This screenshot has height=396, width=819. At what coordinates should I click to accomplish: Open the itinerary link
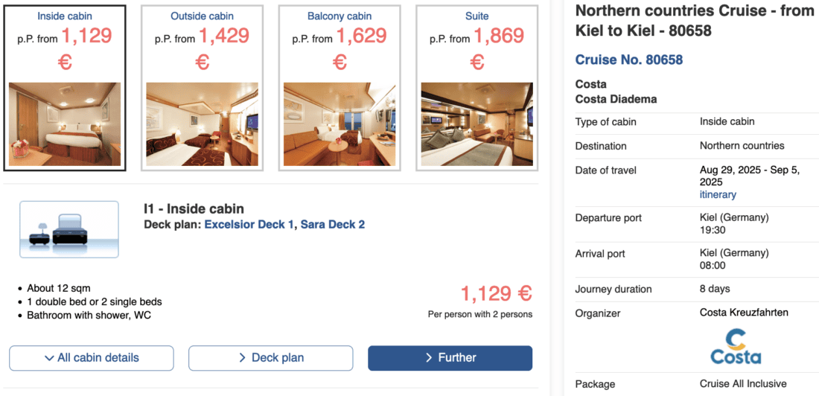click(718, 194)
